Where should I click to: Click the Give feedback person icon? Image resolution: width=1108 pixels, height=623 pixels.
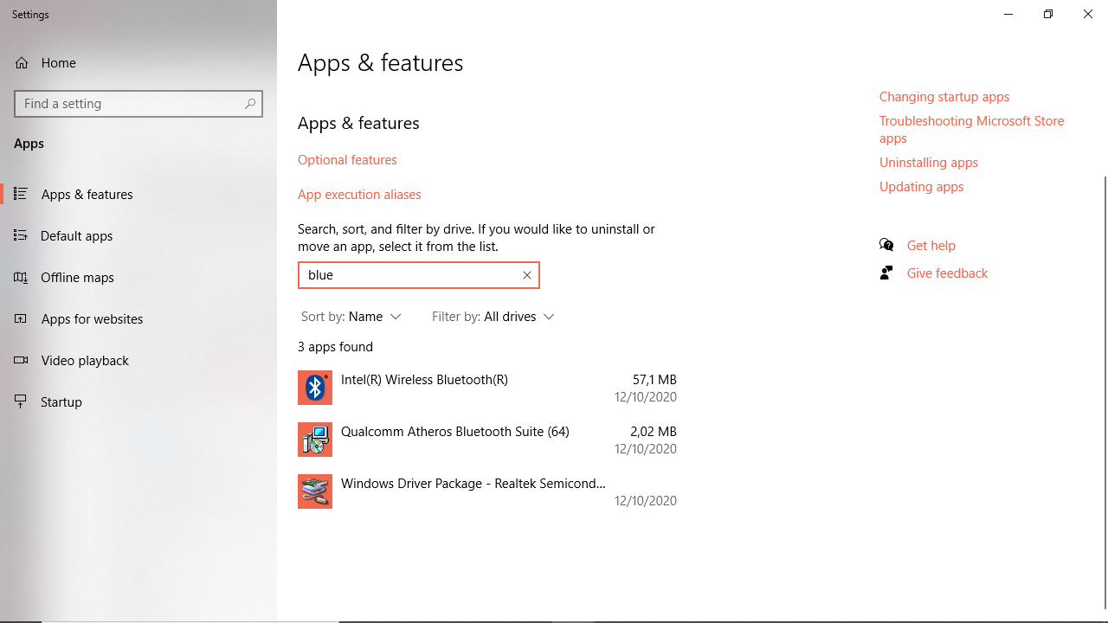[x=886, y=273]
